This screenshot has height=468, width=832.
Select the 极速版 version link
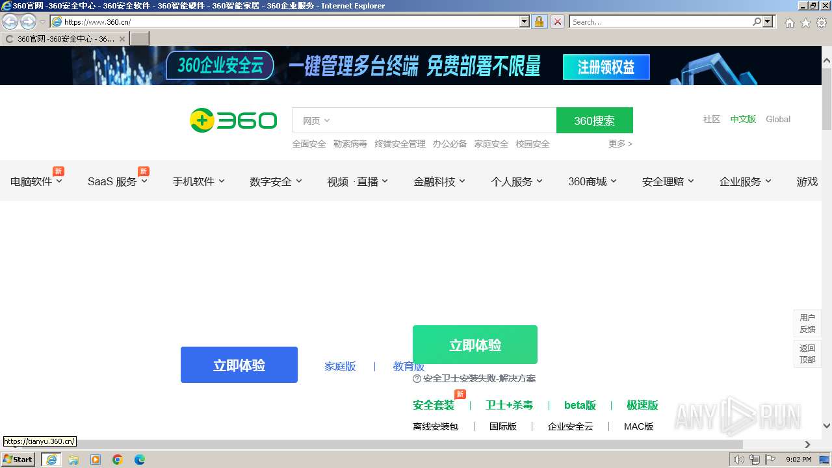tap(642, 405)
